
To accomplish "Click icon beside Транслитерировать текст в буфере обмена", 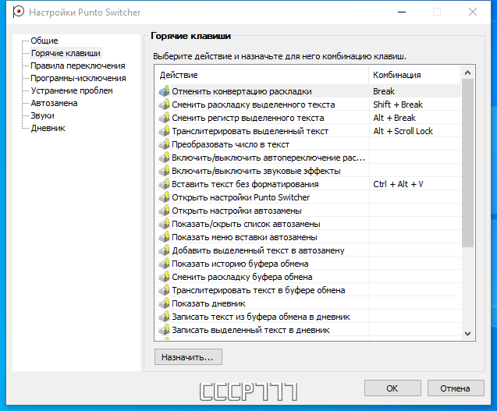I will [164, 290].
